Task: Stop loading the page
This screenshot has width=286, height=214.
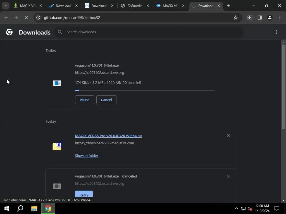Action: pyautogui.click(x=26, y=18)
